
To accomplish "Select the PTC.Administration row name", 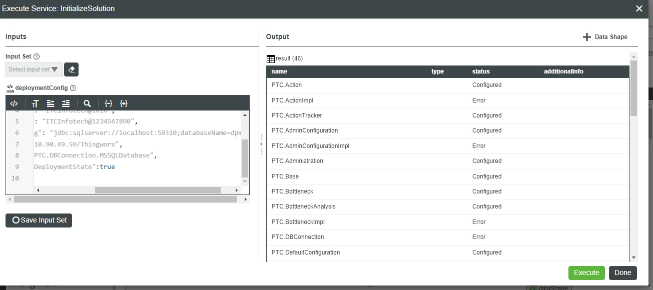I will [x=297, y=161].
